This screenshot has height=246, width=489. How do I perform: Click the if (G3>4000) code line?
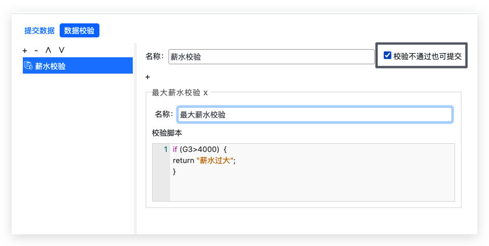point(200,150)
